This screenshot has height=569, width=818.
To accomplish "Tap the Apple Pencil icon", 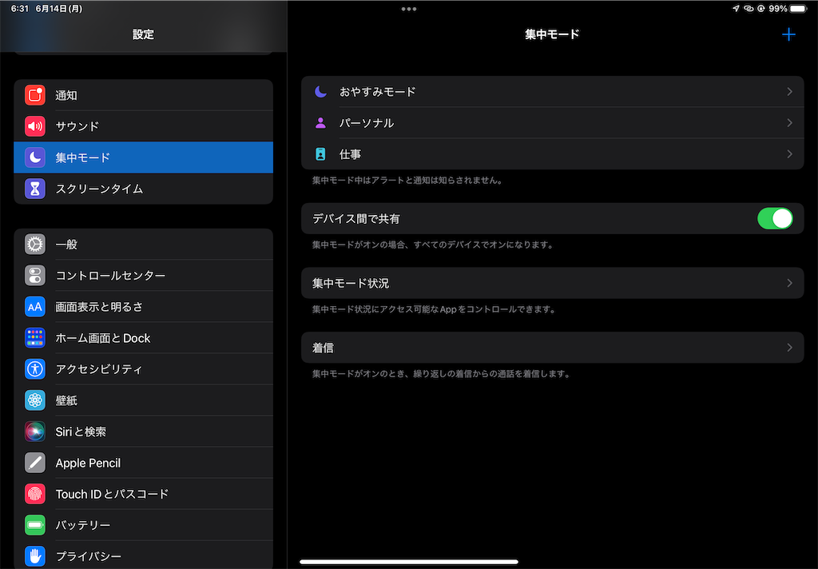I will [35, 463].
